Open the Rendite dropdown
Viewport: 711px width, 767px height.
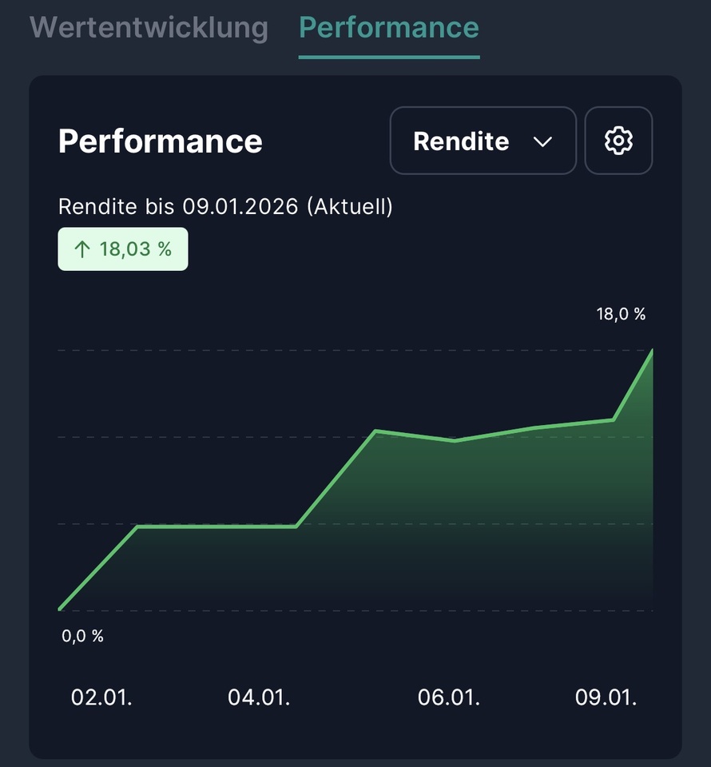[x=482, y=141]
